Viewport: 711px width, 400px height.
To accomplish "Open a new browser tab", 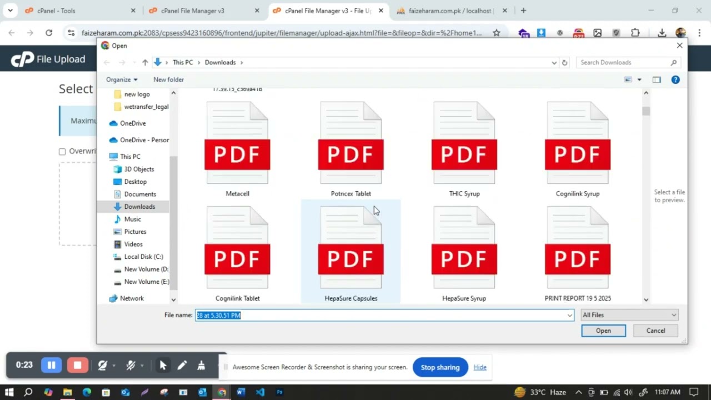I will tap(523, 11).
